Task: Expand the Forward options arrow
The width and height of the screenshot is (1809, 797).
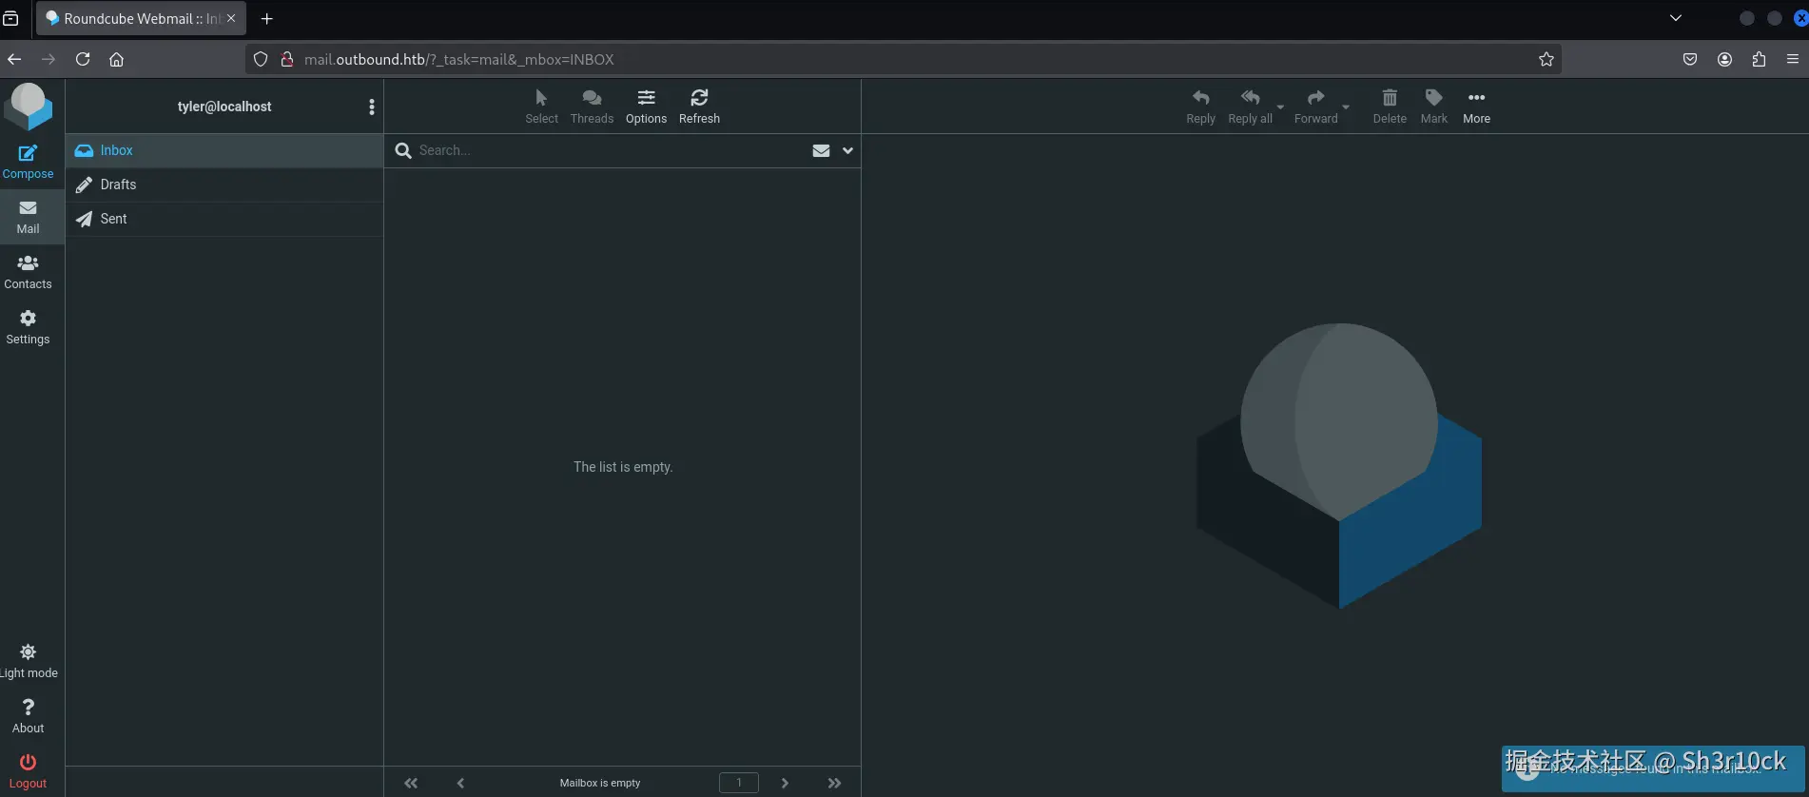Action: (x=1346, y=107)
